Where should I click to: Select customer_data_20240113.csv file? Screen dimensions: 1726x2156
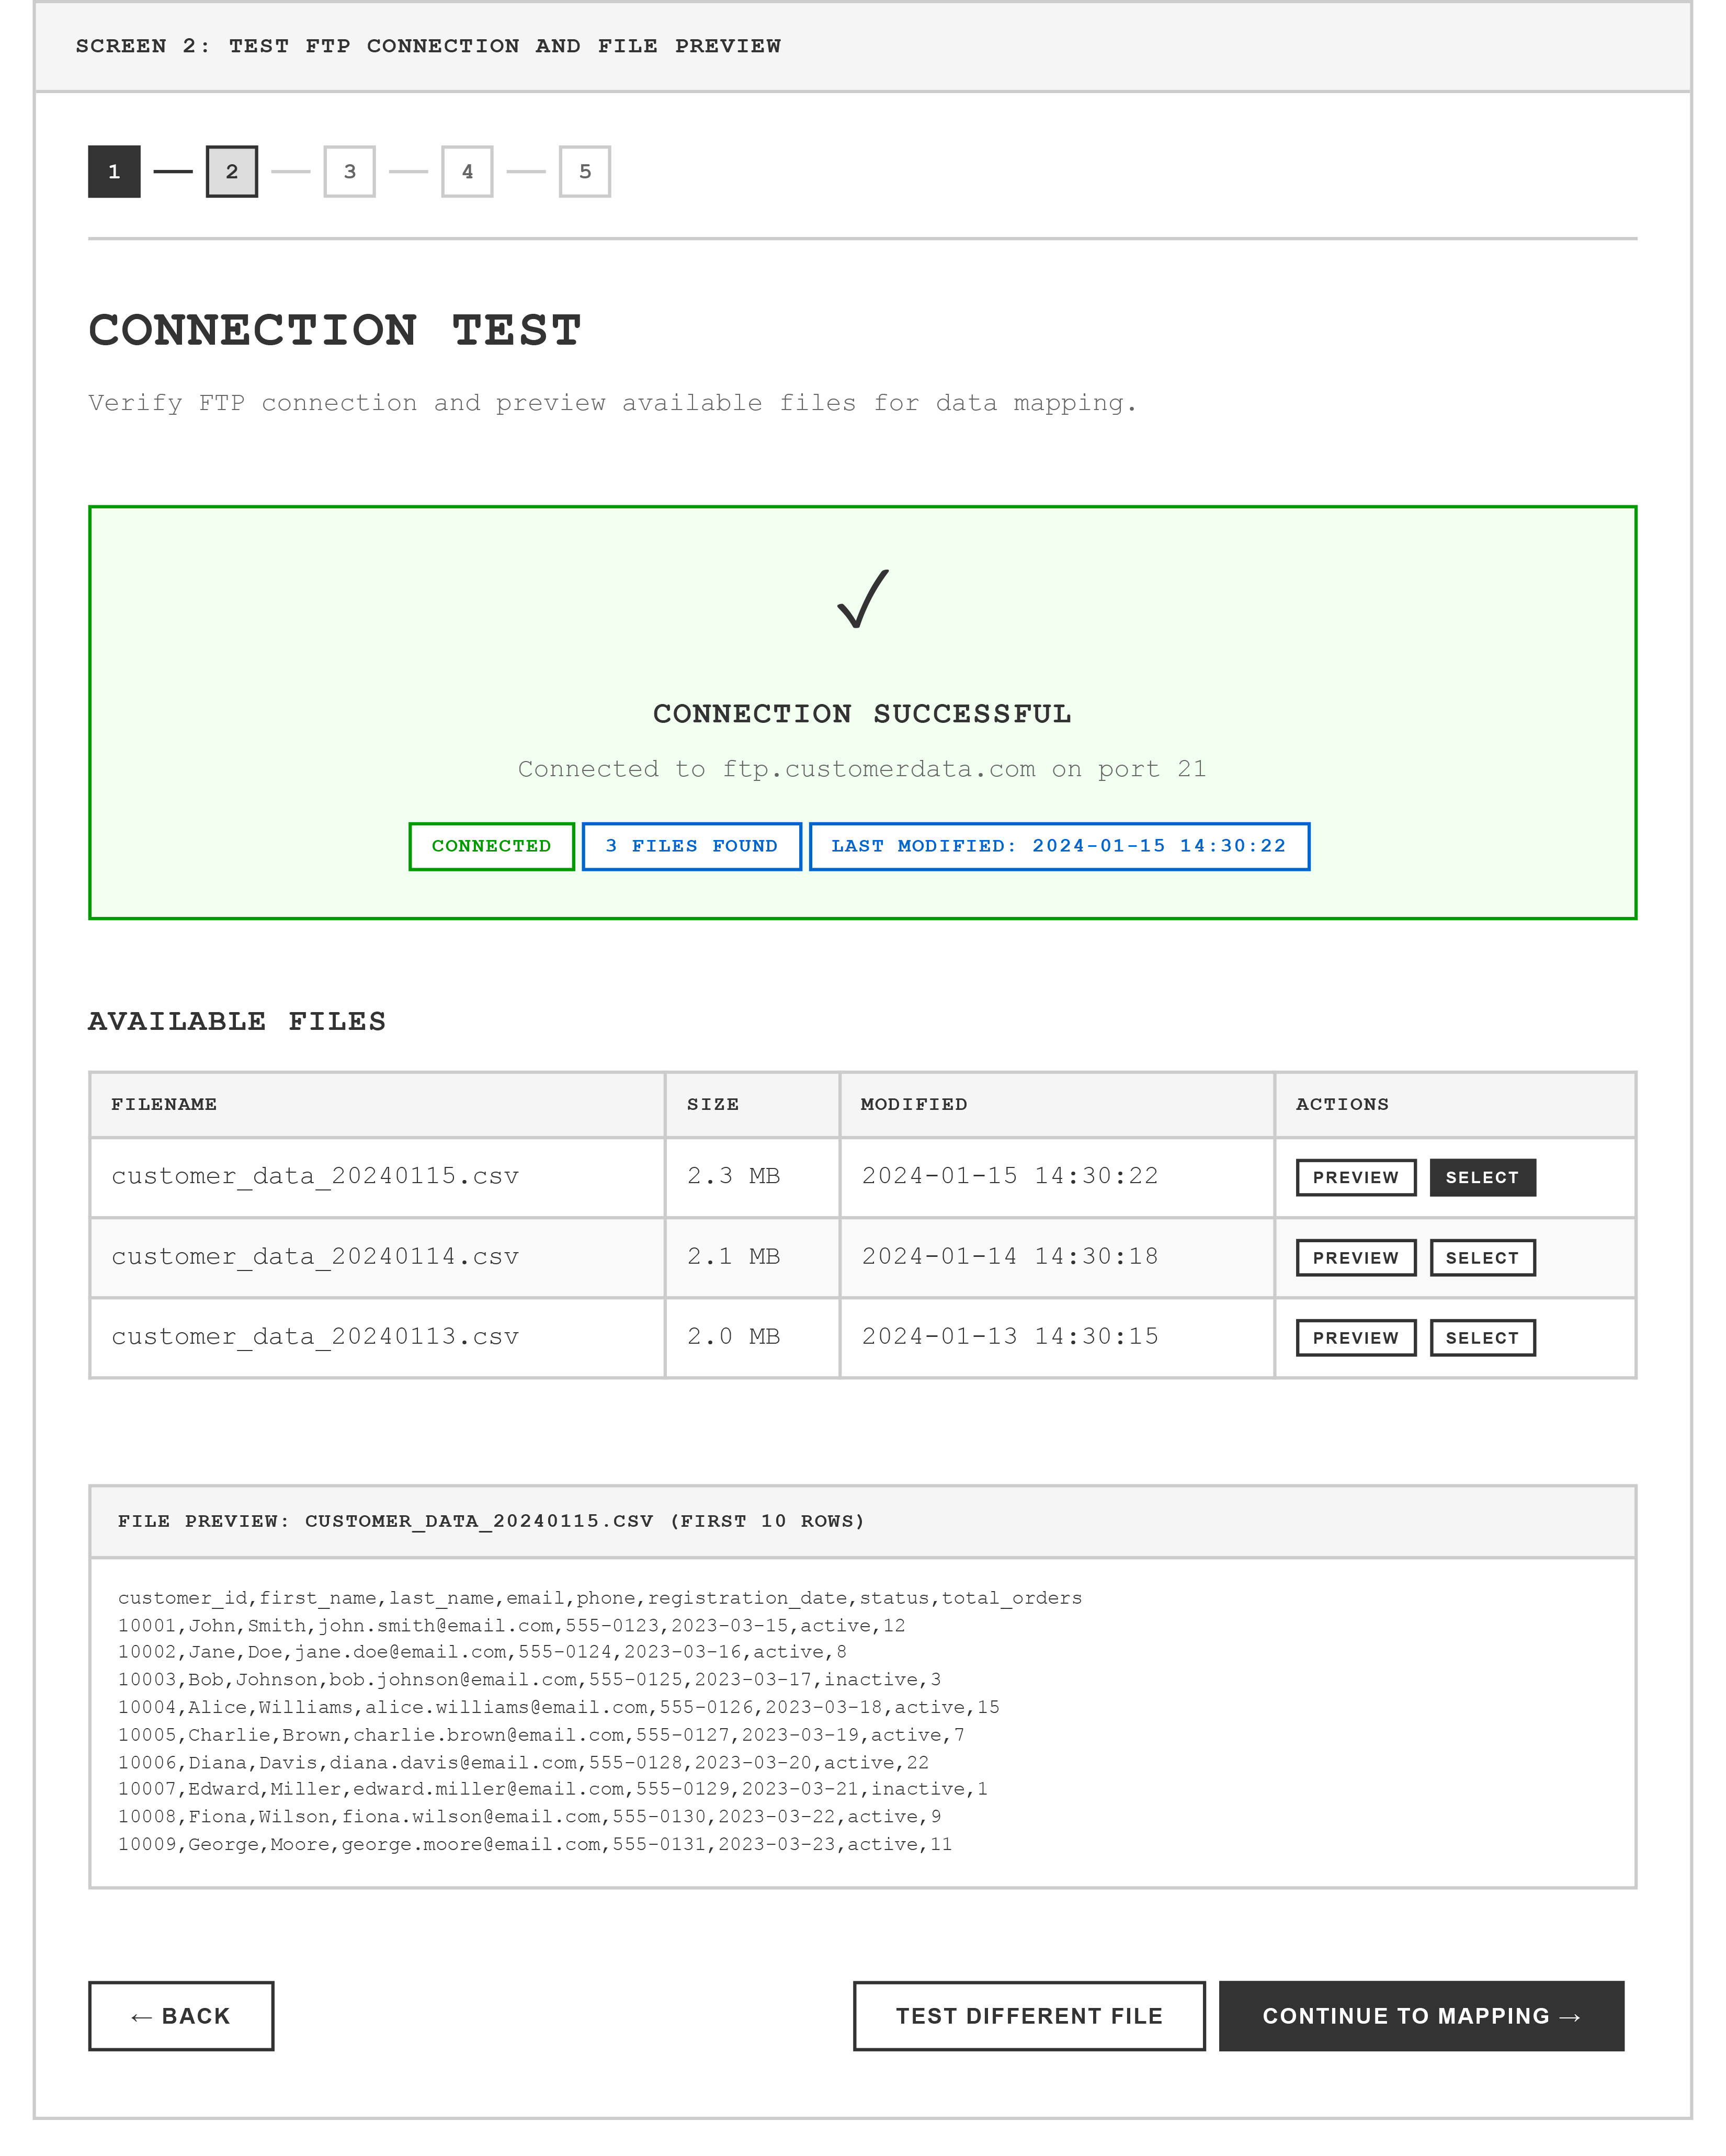[x=1483, y=1338]
